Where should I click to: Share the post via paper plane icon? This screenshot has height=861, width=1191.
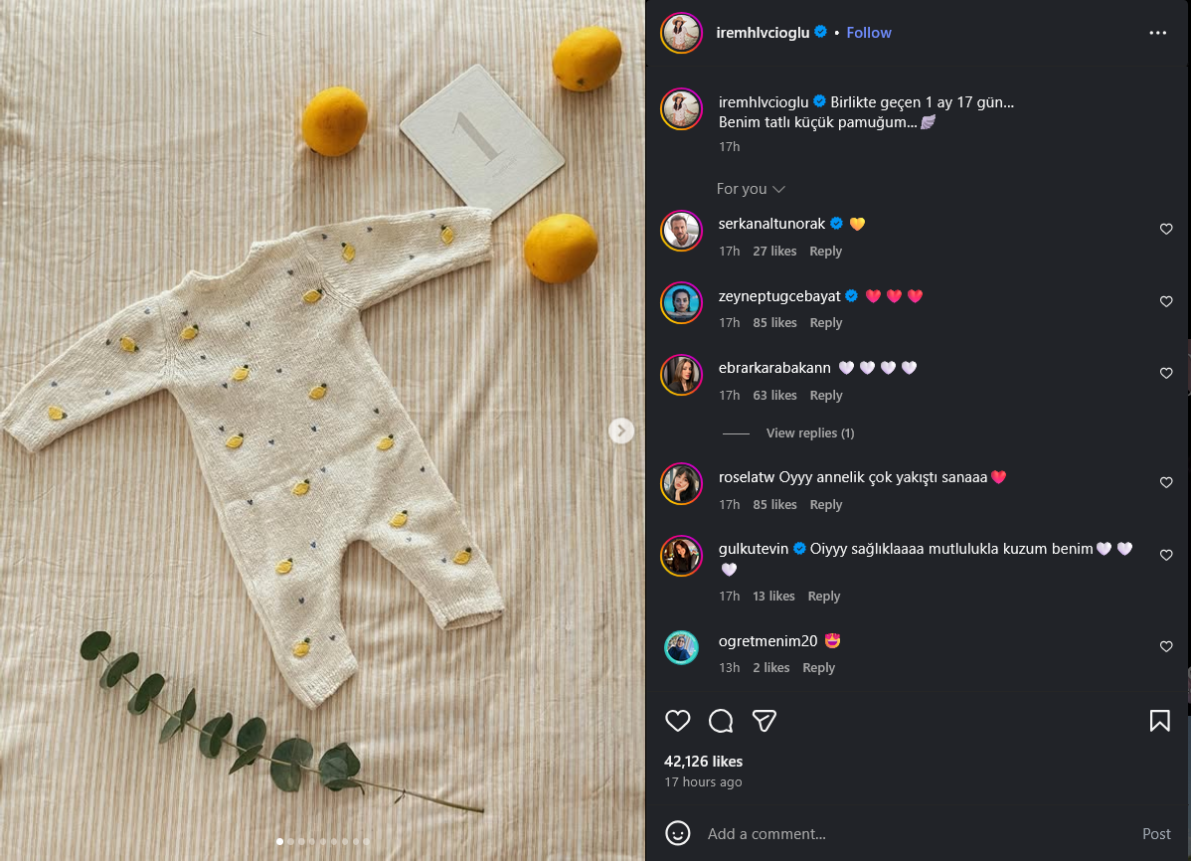pyautogui.click(x=764, y=721)
